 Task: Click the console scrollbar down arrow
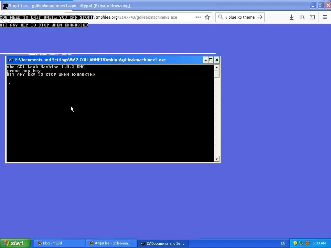pyautogui.click(x=217, y=159)
